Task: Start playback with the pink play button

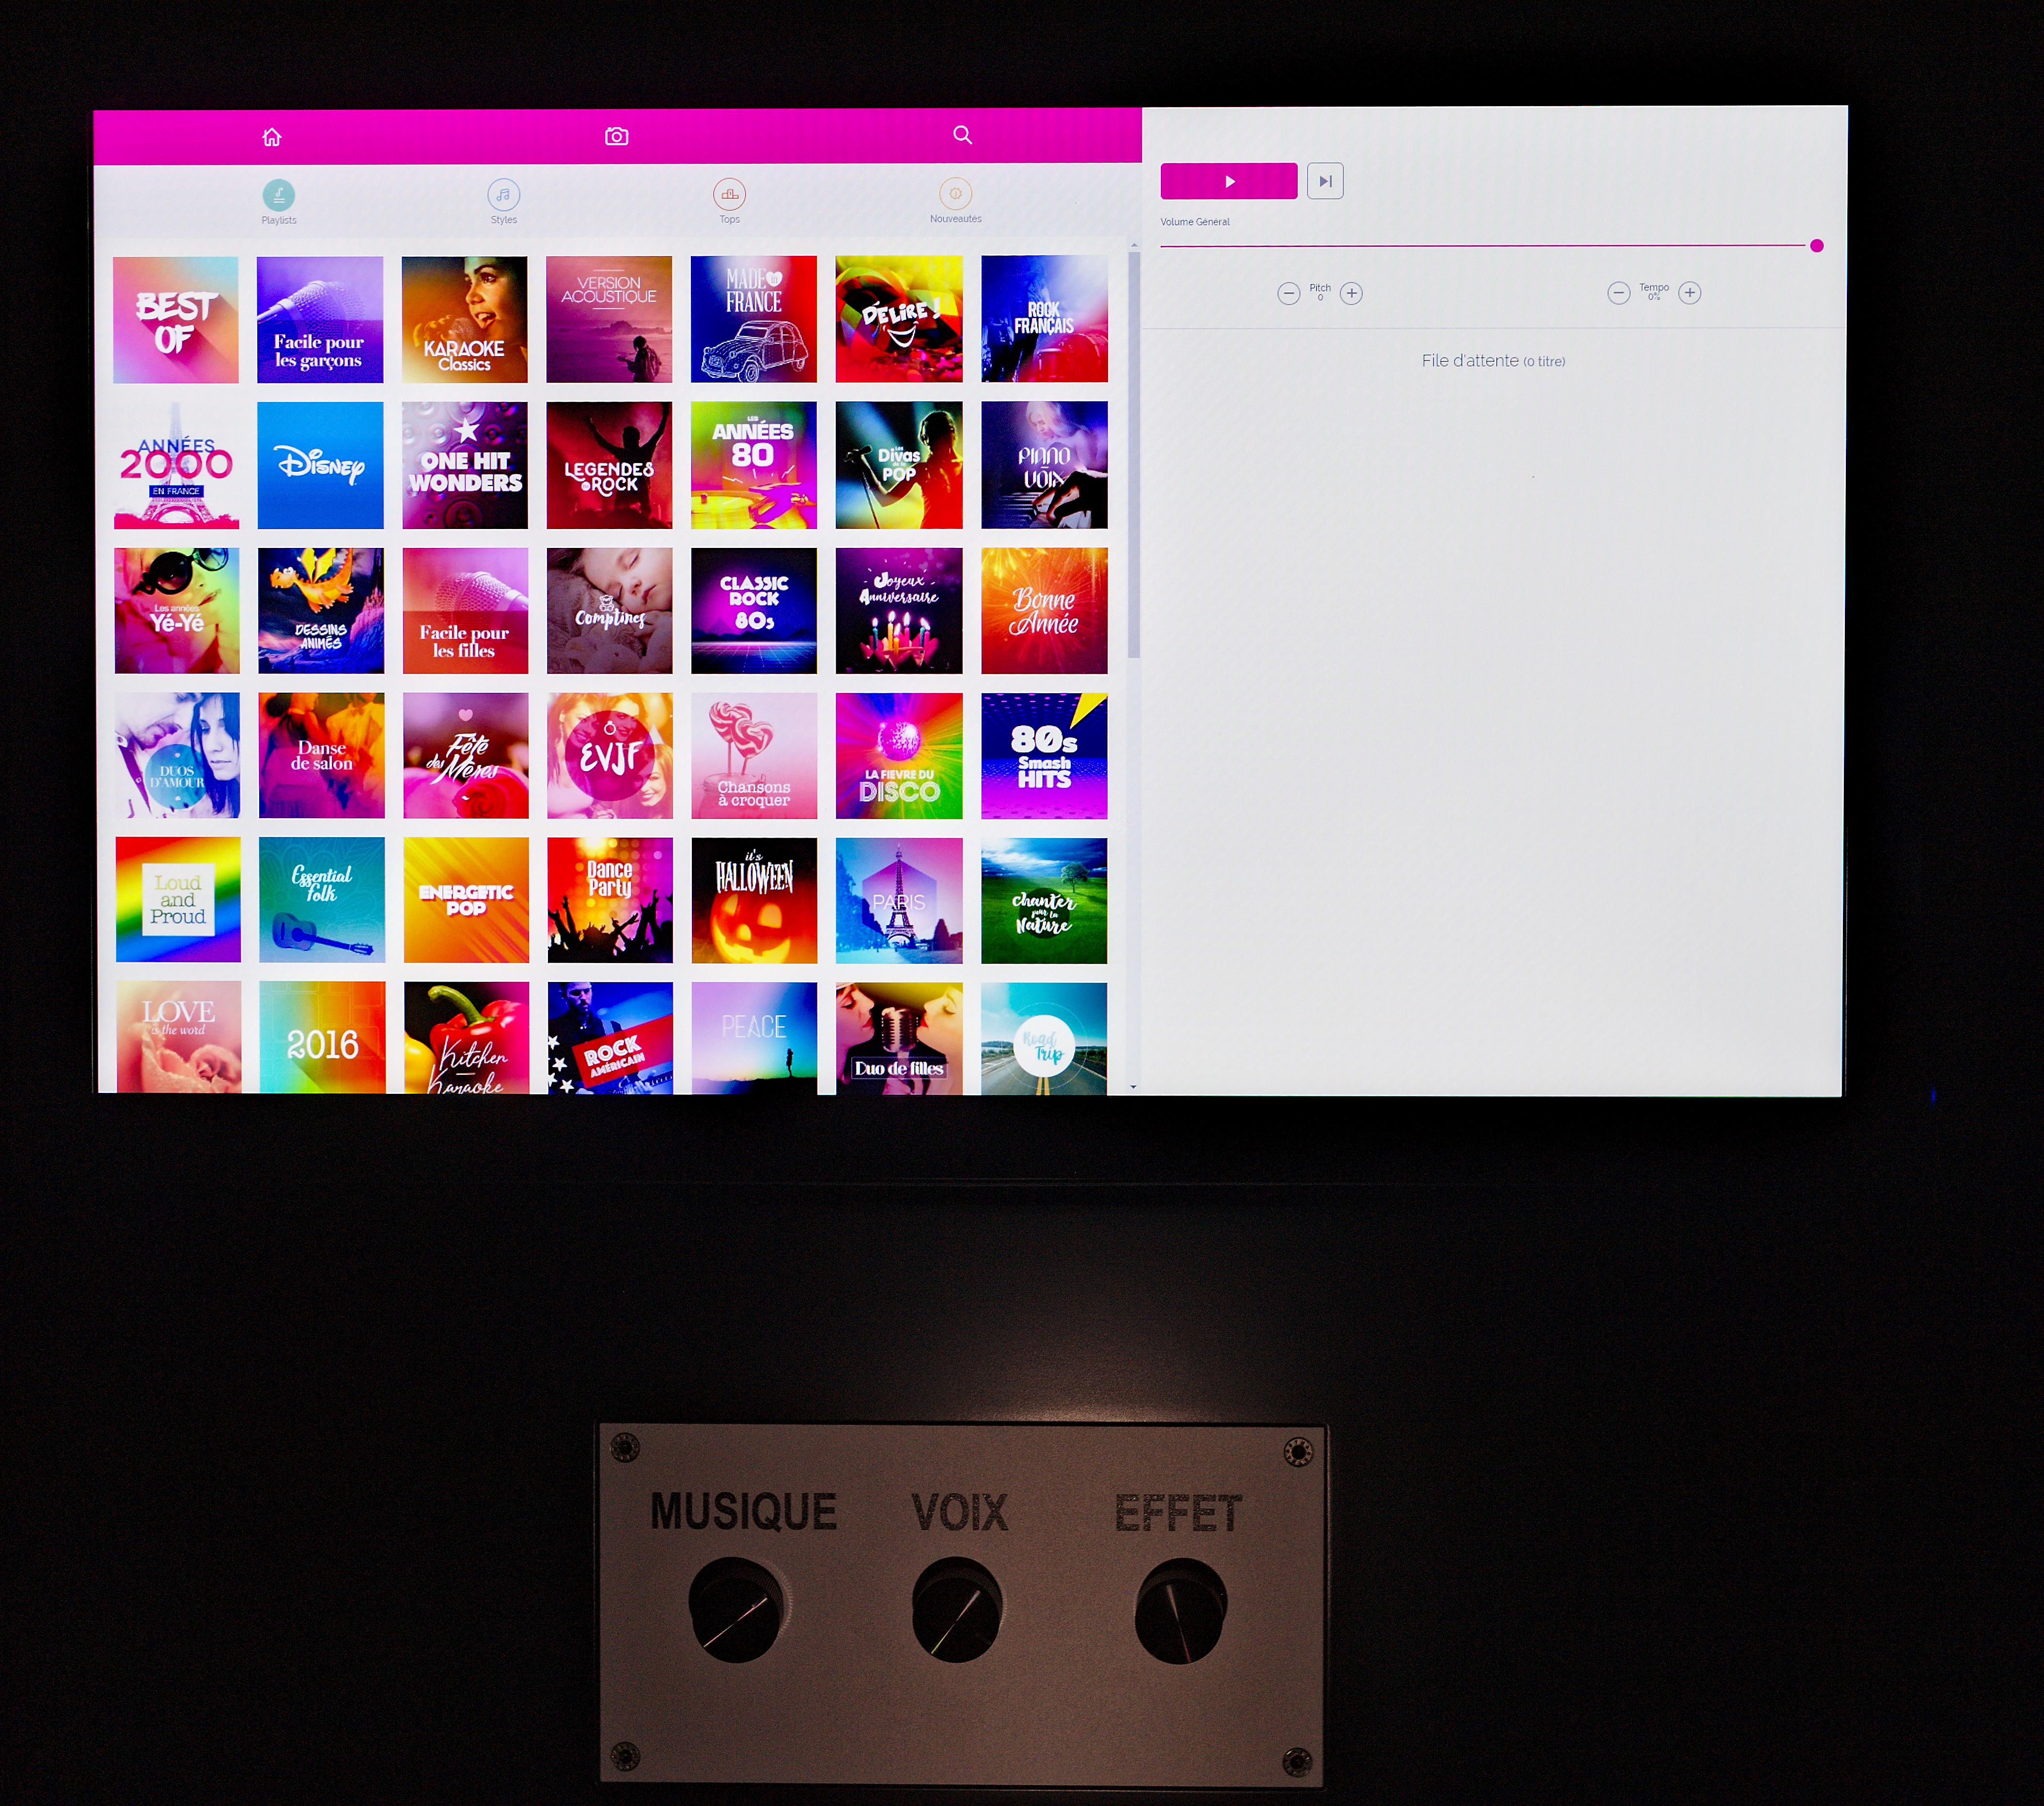Action: tap(1229, 181)
